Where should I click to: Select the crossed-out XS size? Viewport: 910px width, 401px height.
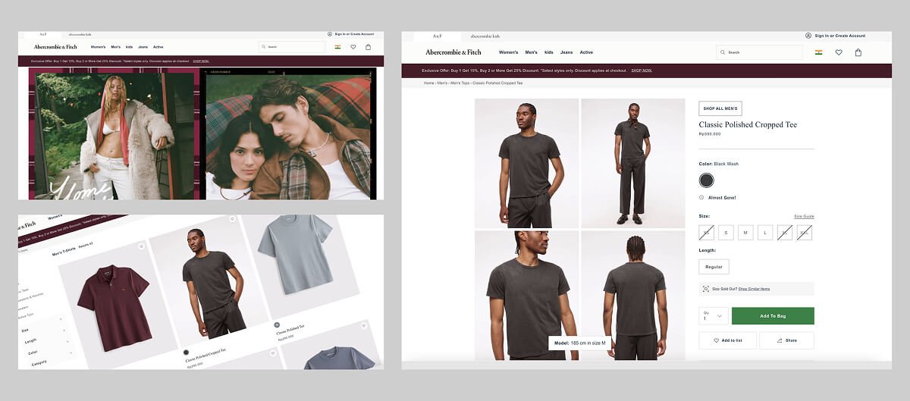click(706, 233)
